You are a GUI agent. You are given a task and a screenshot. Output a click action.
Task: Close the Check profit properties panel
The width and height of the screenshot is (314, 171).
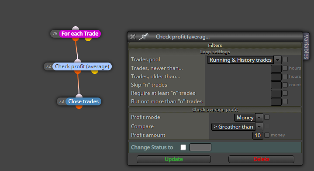click(133, 37)
